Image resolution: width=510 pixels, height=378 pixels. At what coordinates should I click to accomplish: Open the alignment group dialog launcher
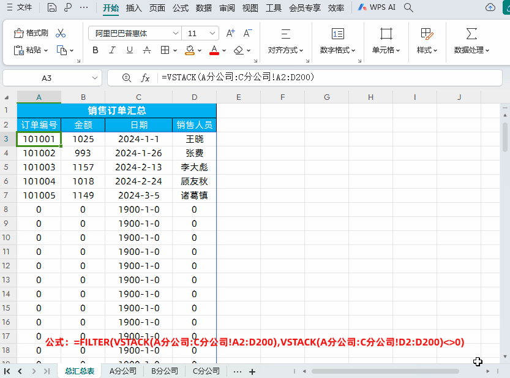click(x=308, y=61)
